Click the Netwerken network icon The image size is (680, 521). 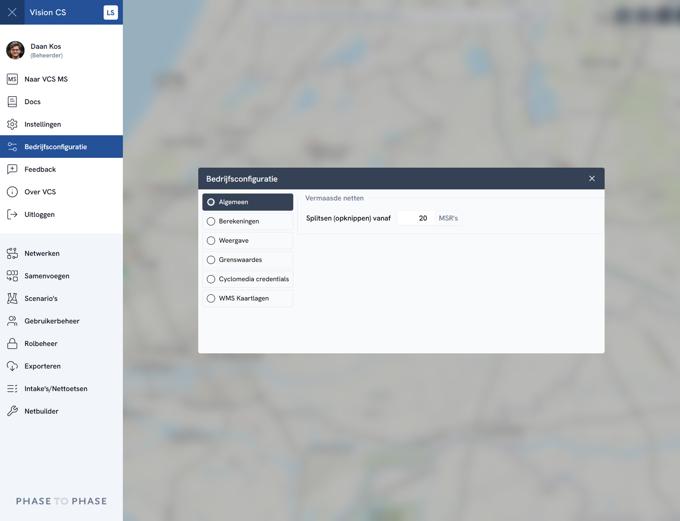tap(12, 253)
